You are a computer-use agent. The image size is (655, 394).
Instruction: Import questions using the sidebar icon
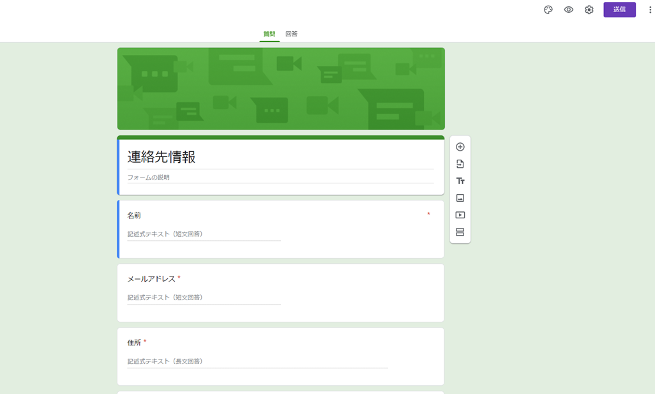[x=460, y=163]
